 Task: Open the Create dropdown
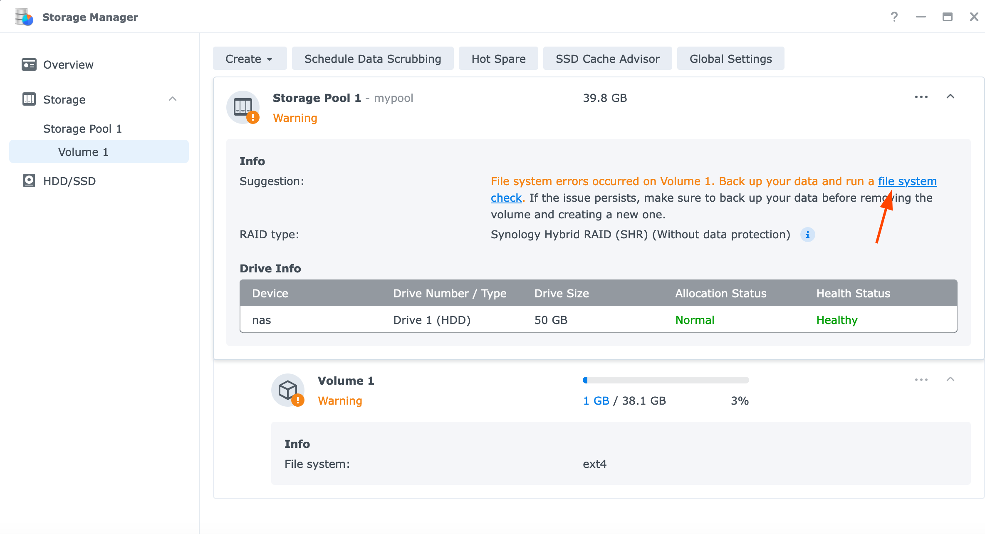click(250, 58)
